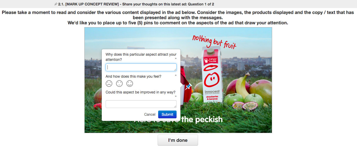Place a pin on the red handwritten 'nothing but fruit'
The image size is (357, 146).
coord(214,42)
